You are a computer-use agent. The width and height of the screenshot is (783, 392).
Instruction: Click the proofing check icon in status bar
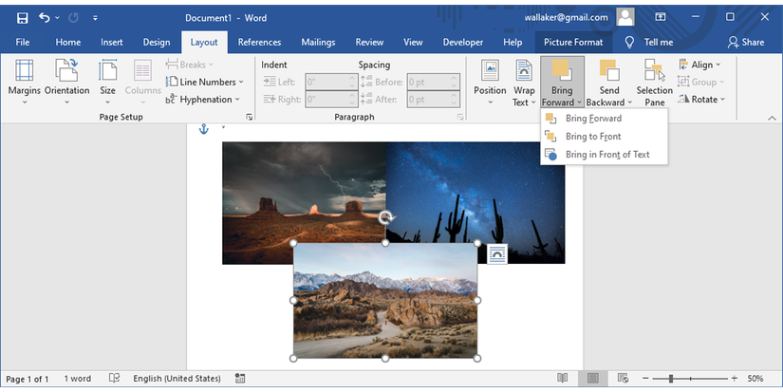point(114,379)
